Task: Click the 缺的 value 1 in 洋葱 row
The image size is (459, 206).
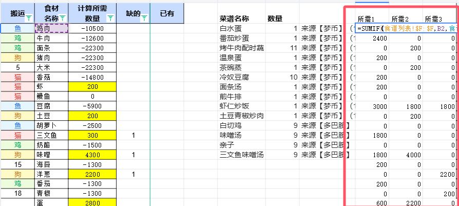Action: (x=133, y=174)
